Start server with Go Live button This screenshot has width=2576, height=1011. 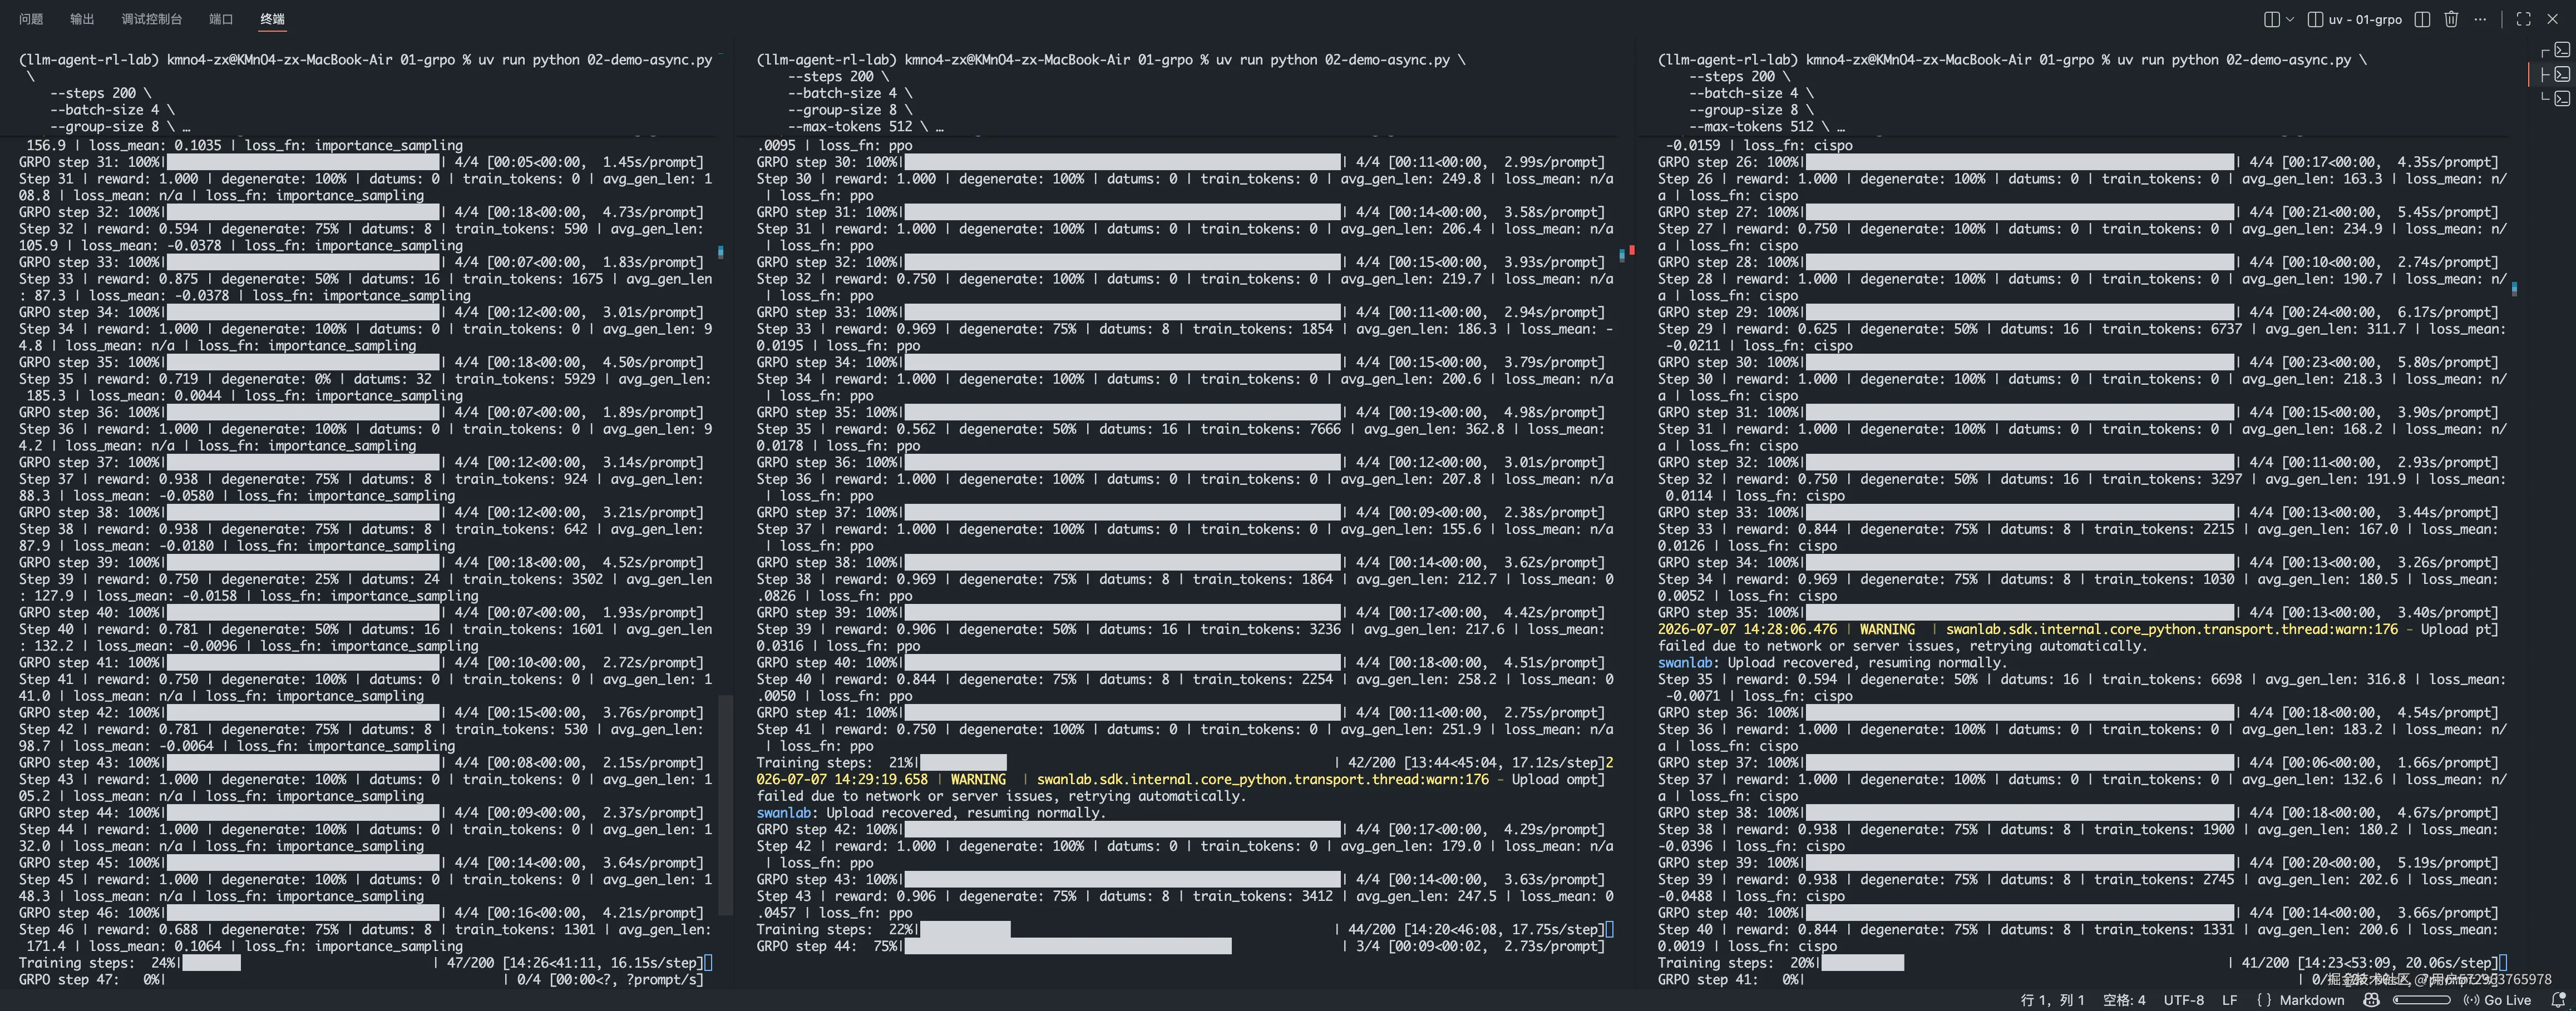coord(2497,1000)
